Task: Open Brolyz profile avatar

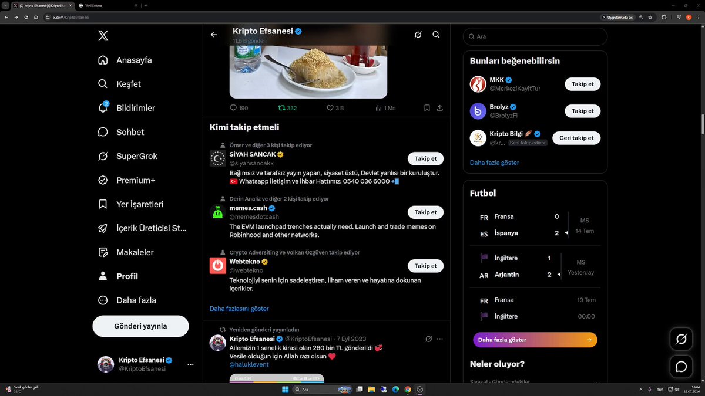Action: (478, 111)
